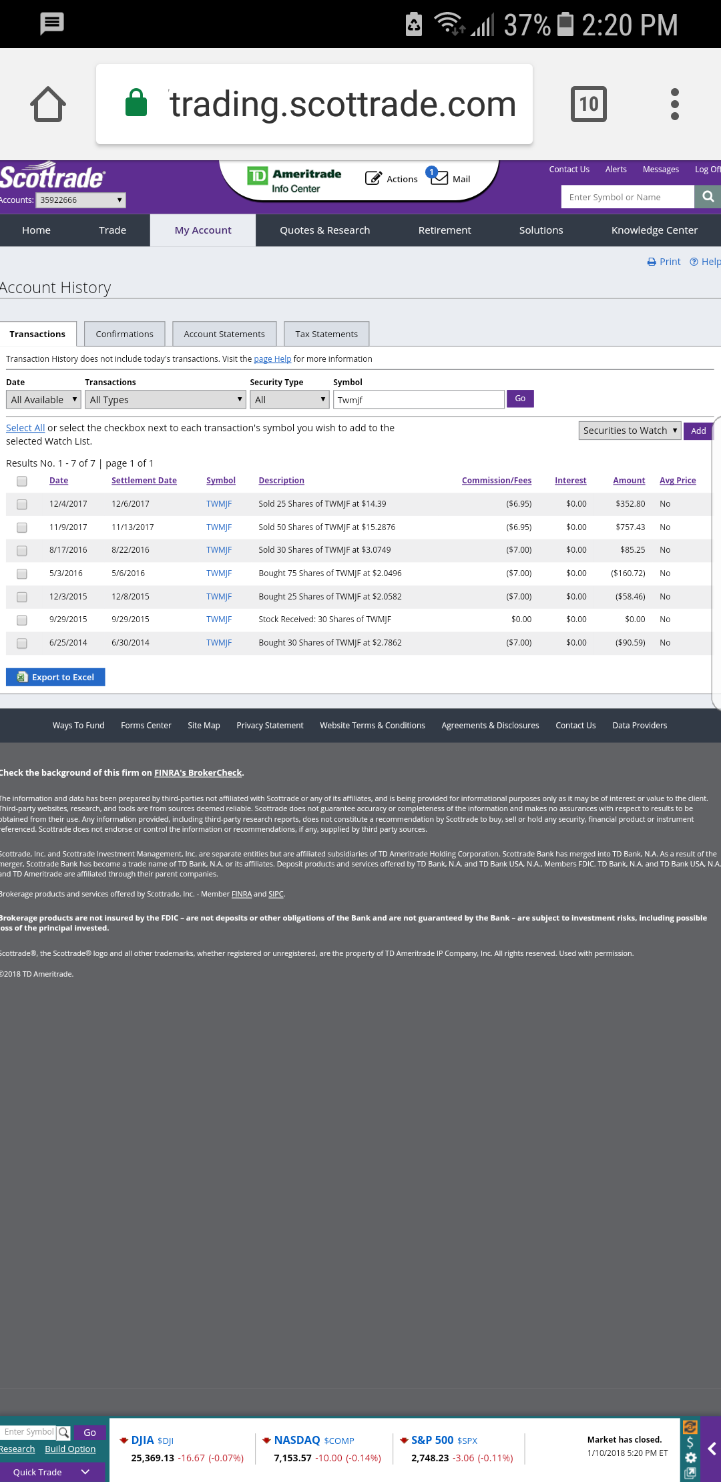721x1482 pixels.
Task: Click the Scottrade logo
Action: click(52, 176)
